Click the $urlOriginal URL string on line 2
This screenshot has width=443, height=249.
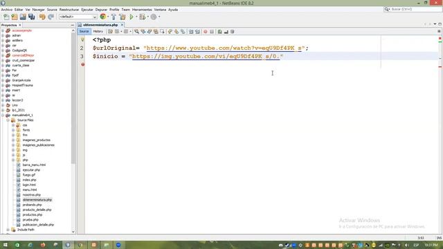click(224, 48)
